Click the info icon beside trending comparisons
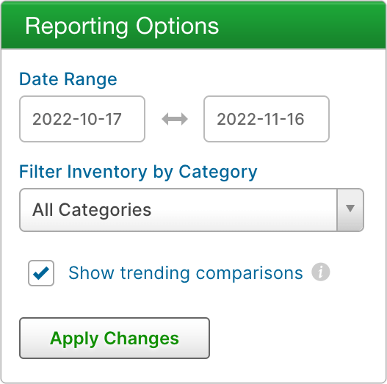This screenshot has width=387, height=384. (321, 272)
